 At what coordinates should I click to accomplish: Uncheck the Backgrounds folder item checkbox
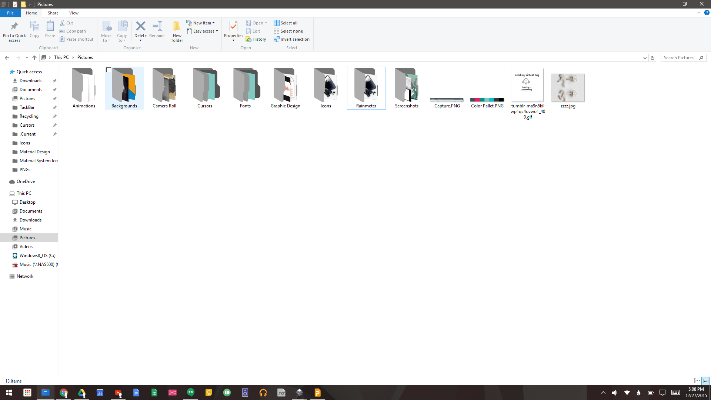coord(109,70)
